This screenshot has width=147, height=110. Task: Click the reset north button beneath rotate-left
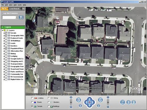(x=80, y=106)
